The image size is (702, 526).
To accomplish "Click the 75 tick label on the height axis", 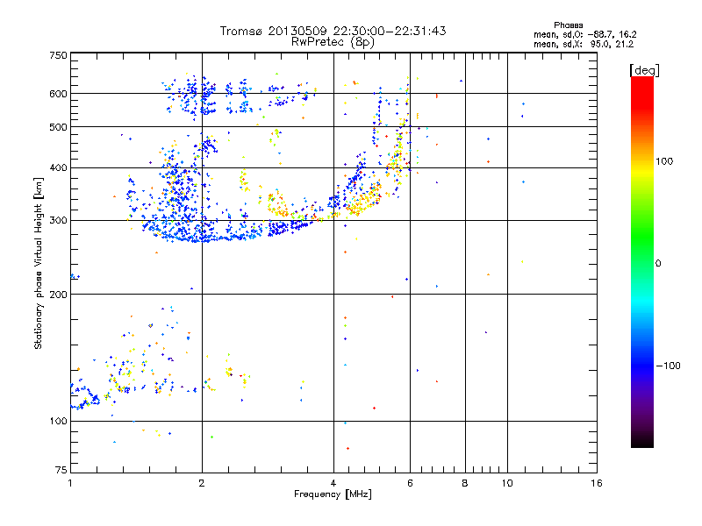I will 61,470.
